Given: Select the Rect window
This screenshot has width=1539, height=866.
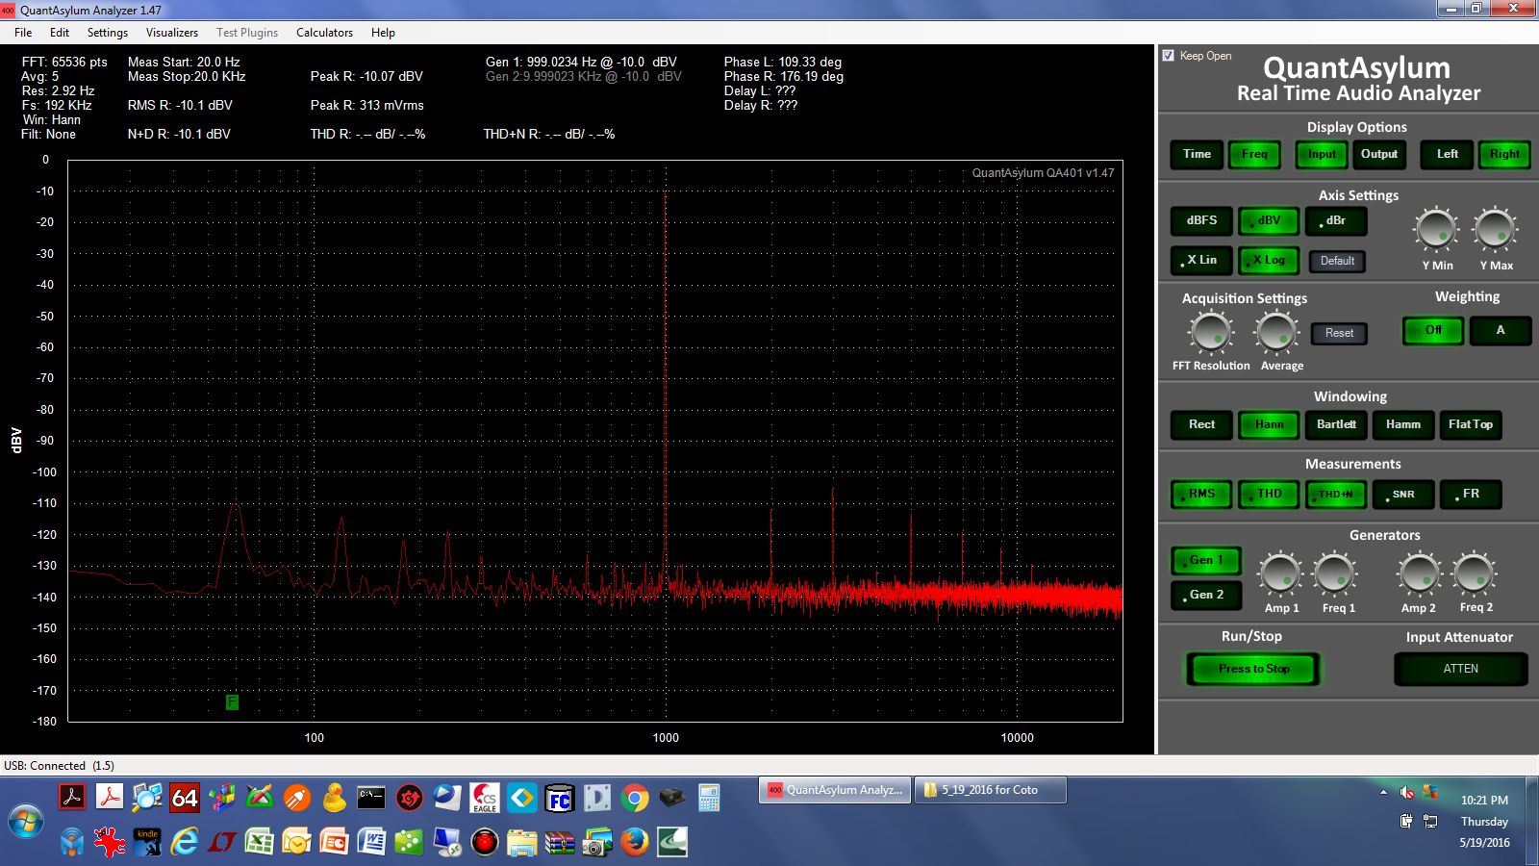Looking at the screenshot, I should click(1201, 424).
